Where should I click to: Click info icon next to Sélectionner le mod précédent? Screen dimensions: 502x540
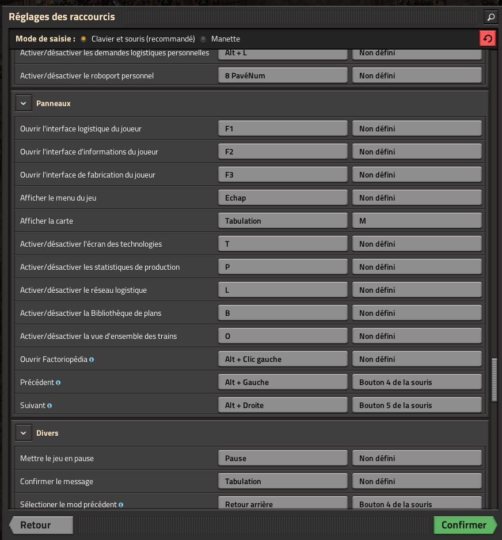tap(121, 504)
